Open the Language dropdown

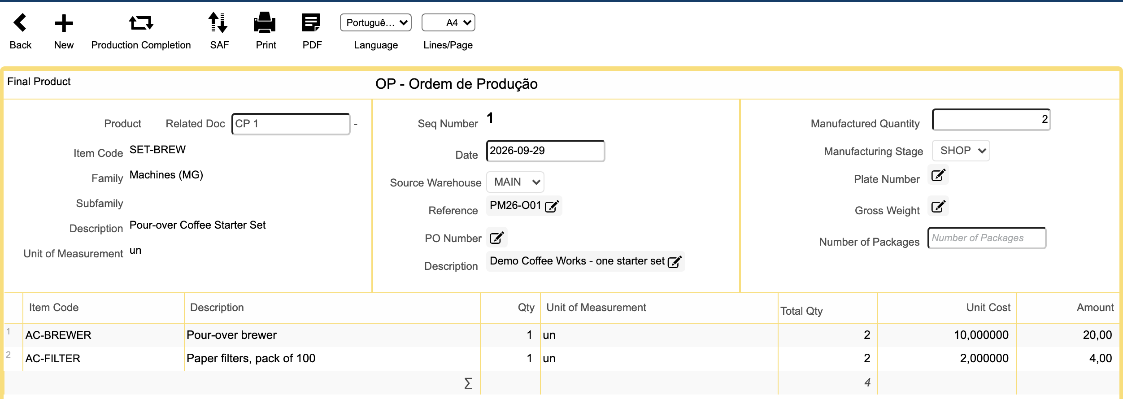pyautogui.click(x=376, y=22)
